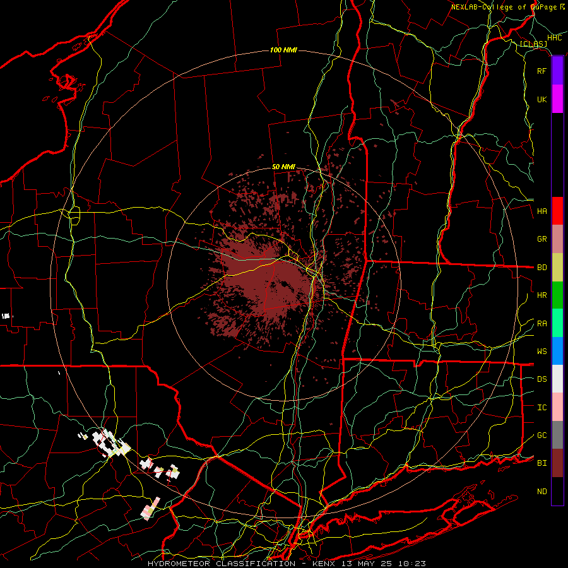The height and width of the screenshot is (568, 568).
Task: Click the 'WS' legend label
Action: pyautogui.click(x=541, y=352)
